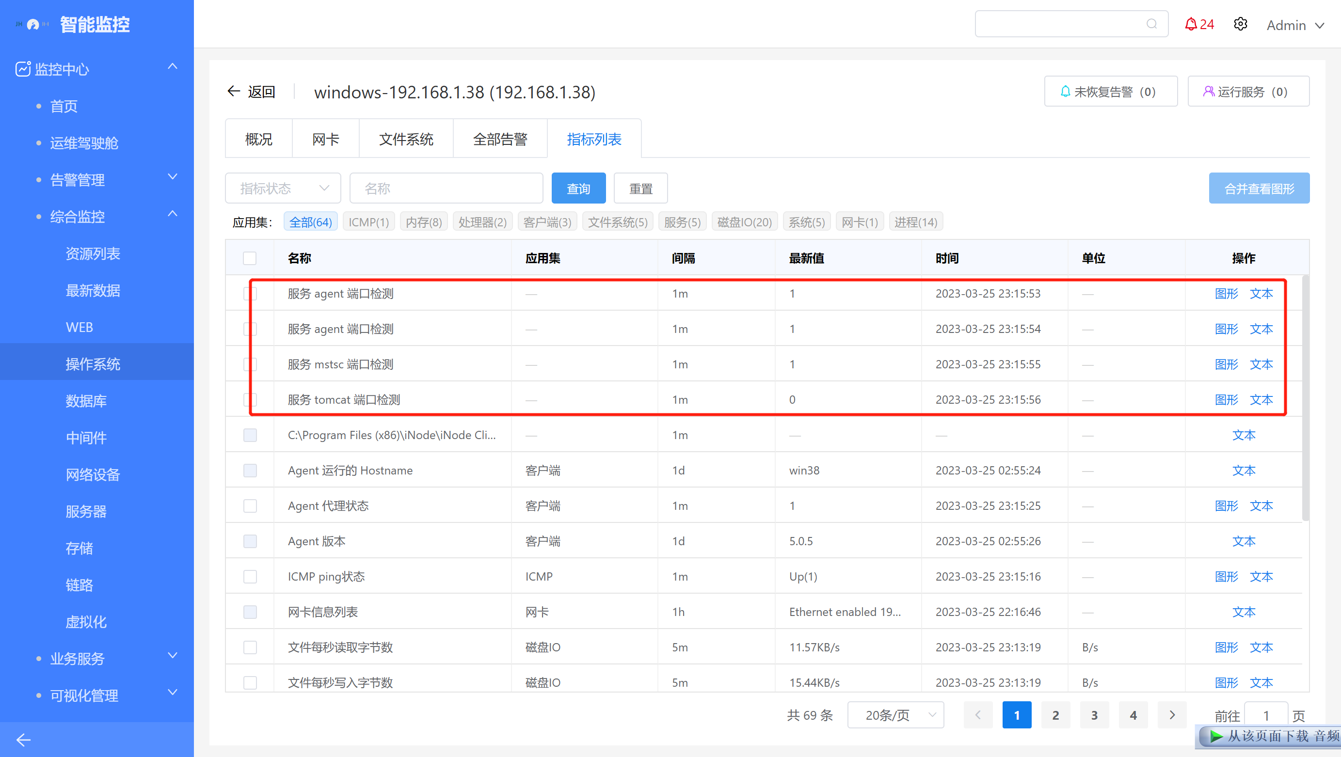Expand the 告警管理 sidebar menu
This screenshot has width=1341, height=757.
point(172,177)
